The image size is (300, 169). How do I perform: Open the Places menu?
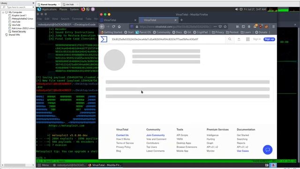63,9
